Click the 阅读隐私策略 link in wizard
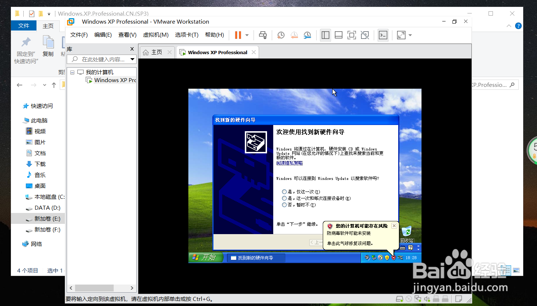Viewport: 537px width, 306px height. pos(290,163)
